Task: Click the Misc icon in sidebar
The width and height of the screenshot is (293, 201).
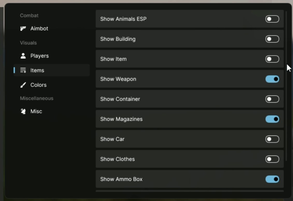Action: [23, 111]
